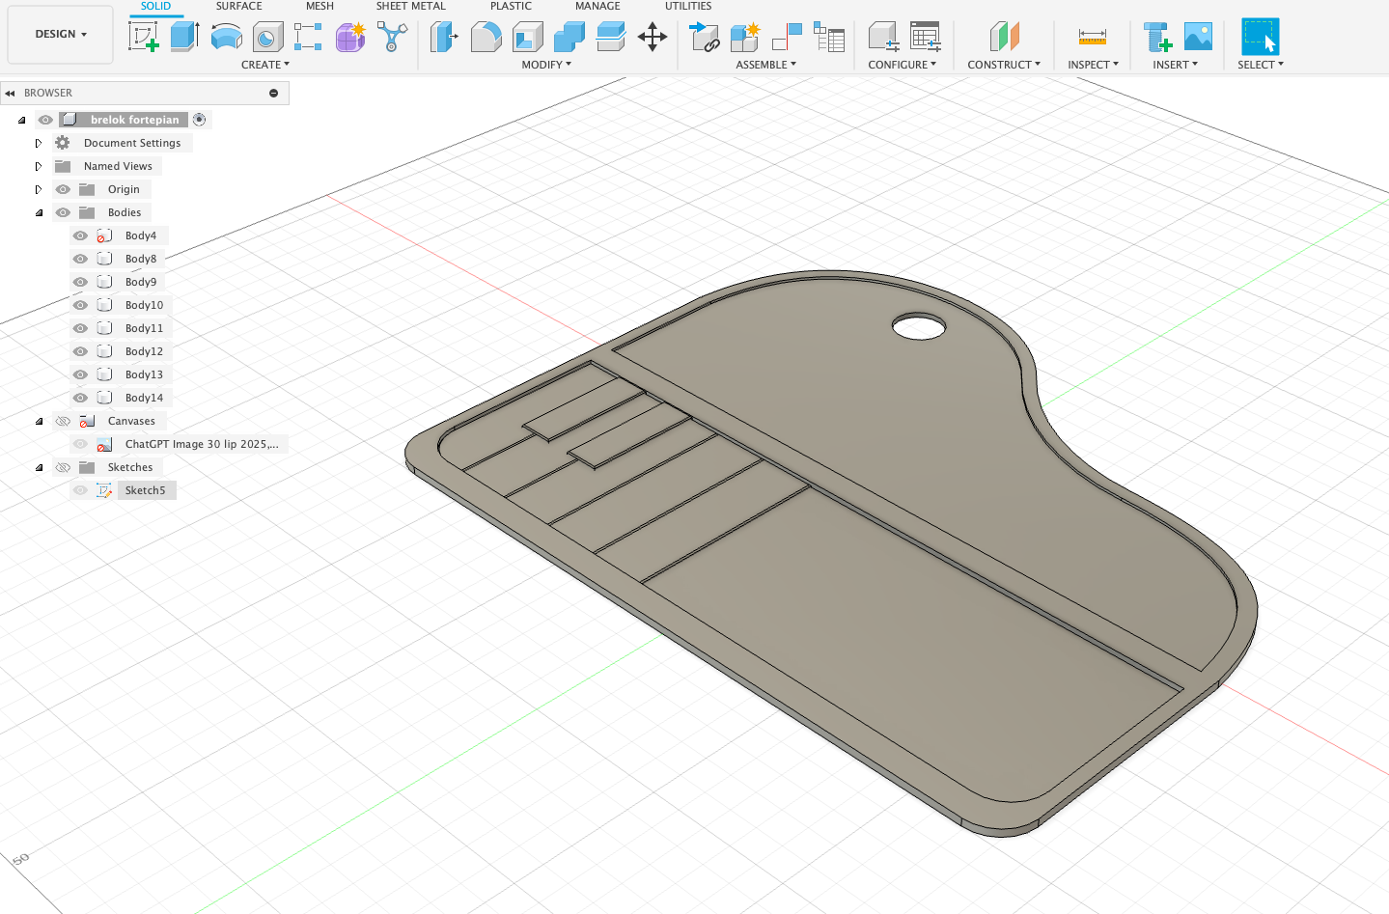Select the Rectangular Pattern tool
Viewport: 1389px width, 914px height.
[x=308, y=37]
